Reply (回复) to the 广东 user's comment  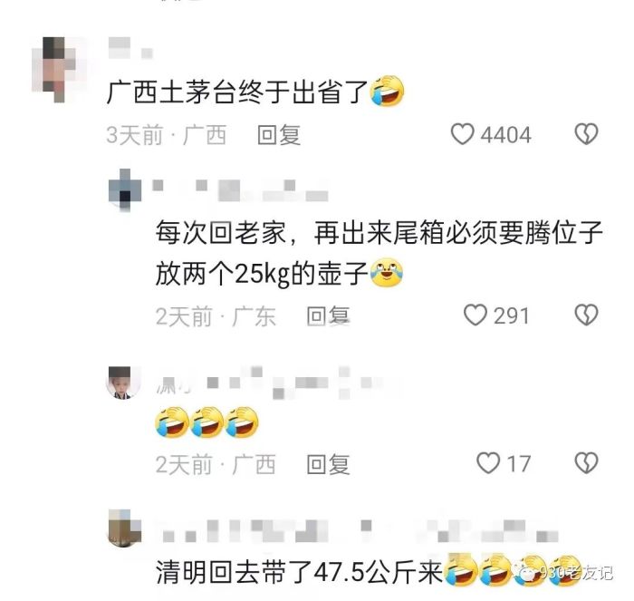328,315
